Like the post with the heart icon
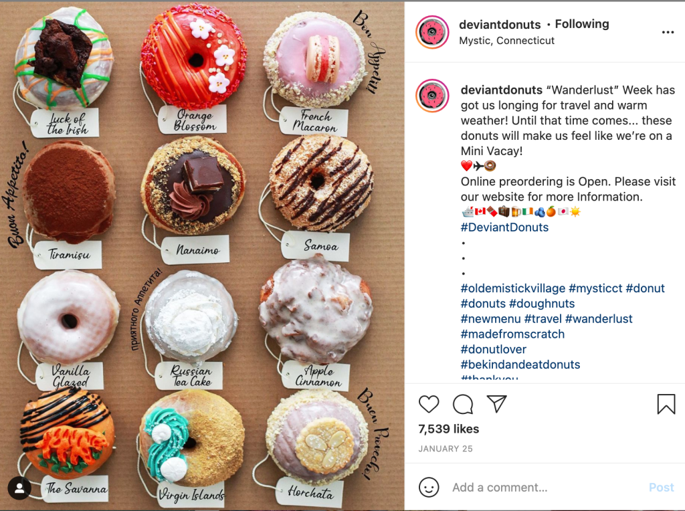The image size is (685, 511). [x=429, y=404]
